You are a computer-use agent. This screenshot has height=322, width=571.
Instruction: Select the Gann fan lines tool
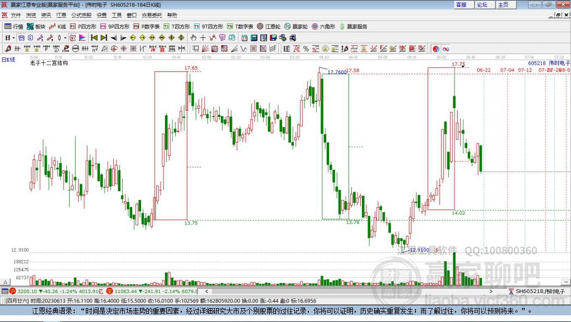[x=205, y=49]
